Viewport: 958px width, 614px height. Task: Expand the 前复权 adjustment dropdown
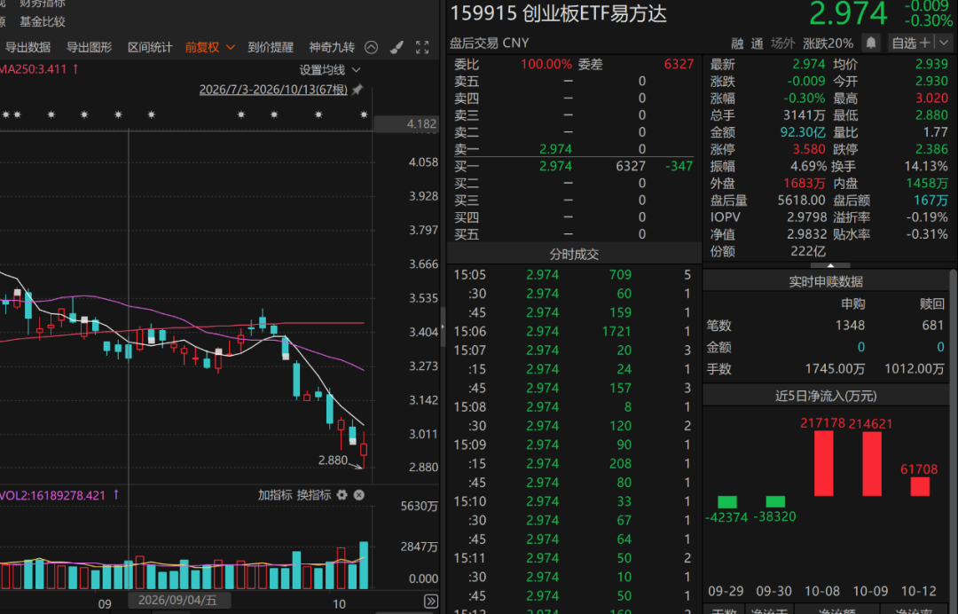231,47
